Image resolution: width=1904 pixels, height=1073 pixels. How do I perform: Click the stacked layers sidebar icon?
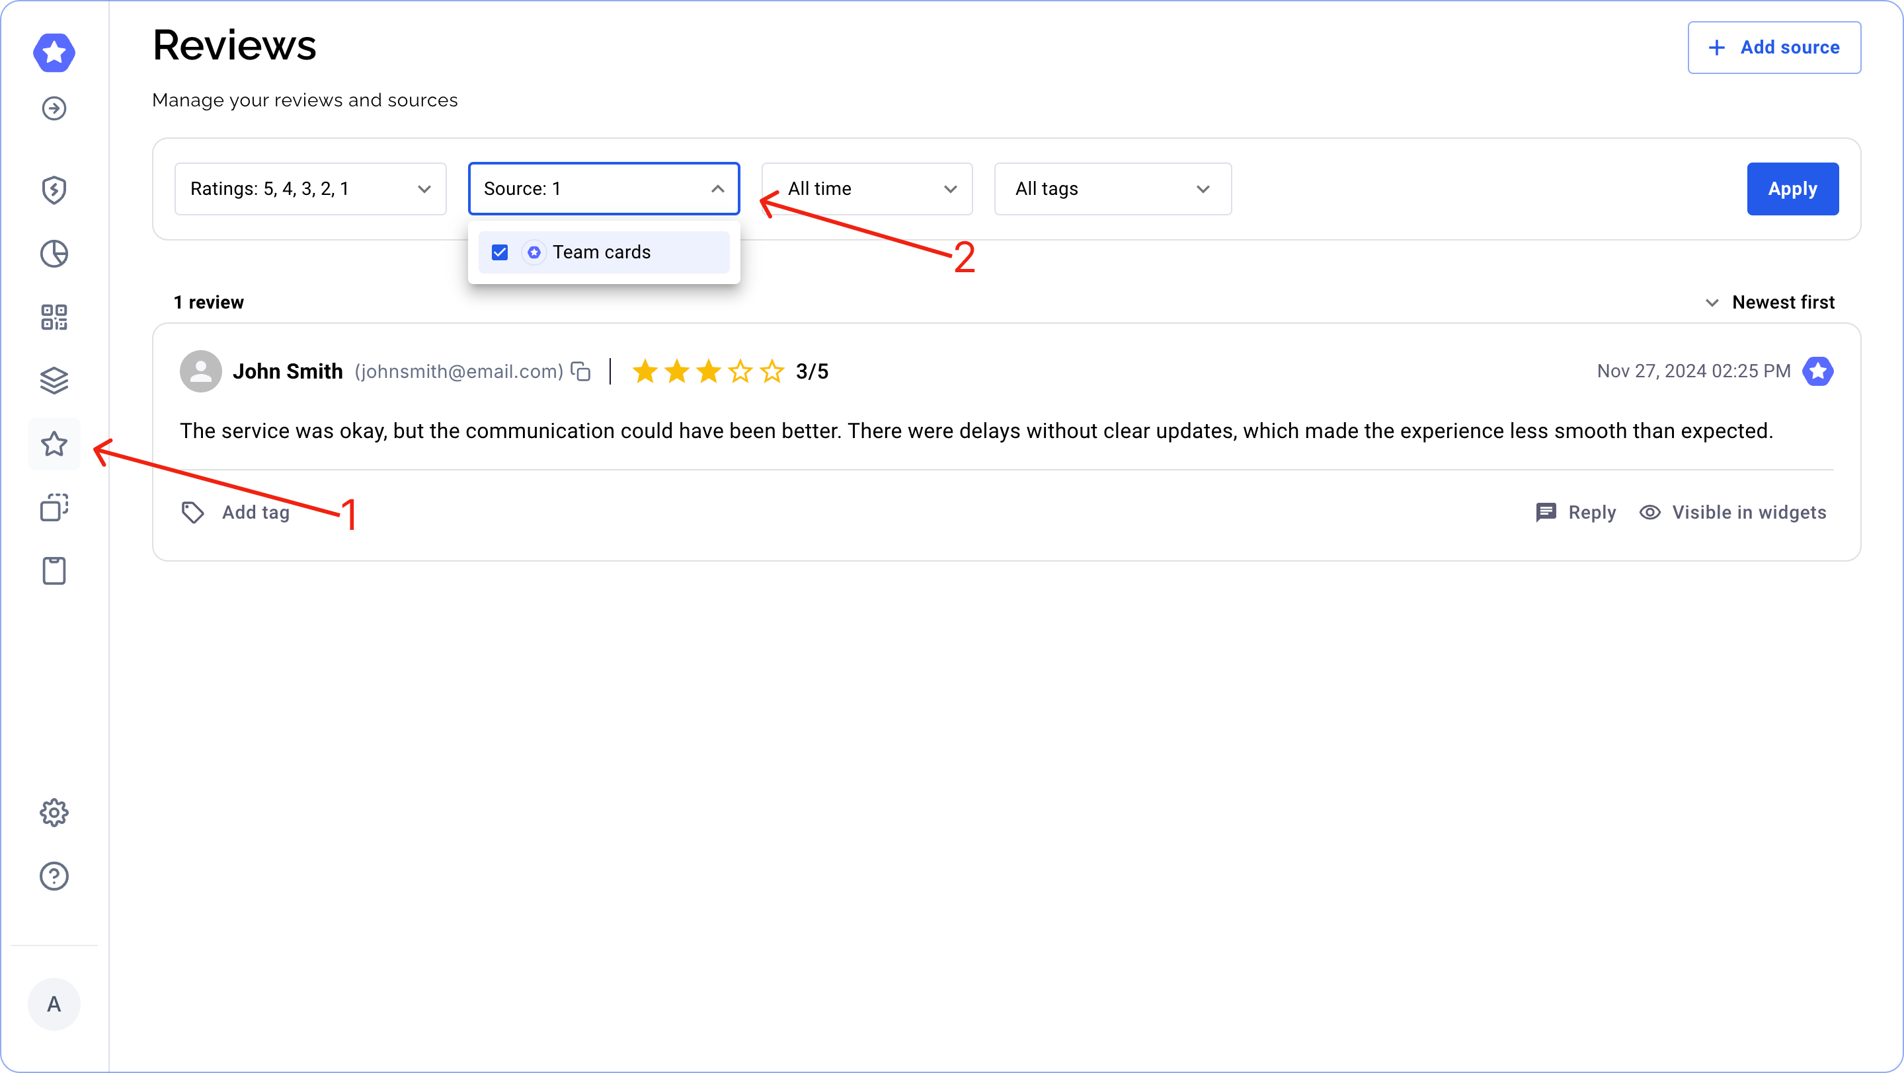pyautogui.click(x=54, y=381)
